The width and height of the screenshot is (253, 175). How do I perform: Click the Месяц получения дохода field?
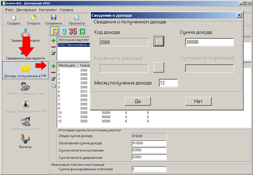click(168, 83)
